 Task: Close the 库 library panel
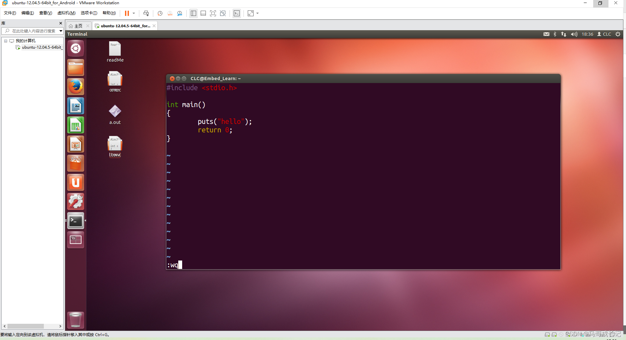[61, 23]
